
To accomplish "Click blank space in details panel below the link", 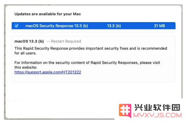I will point(93,78).
